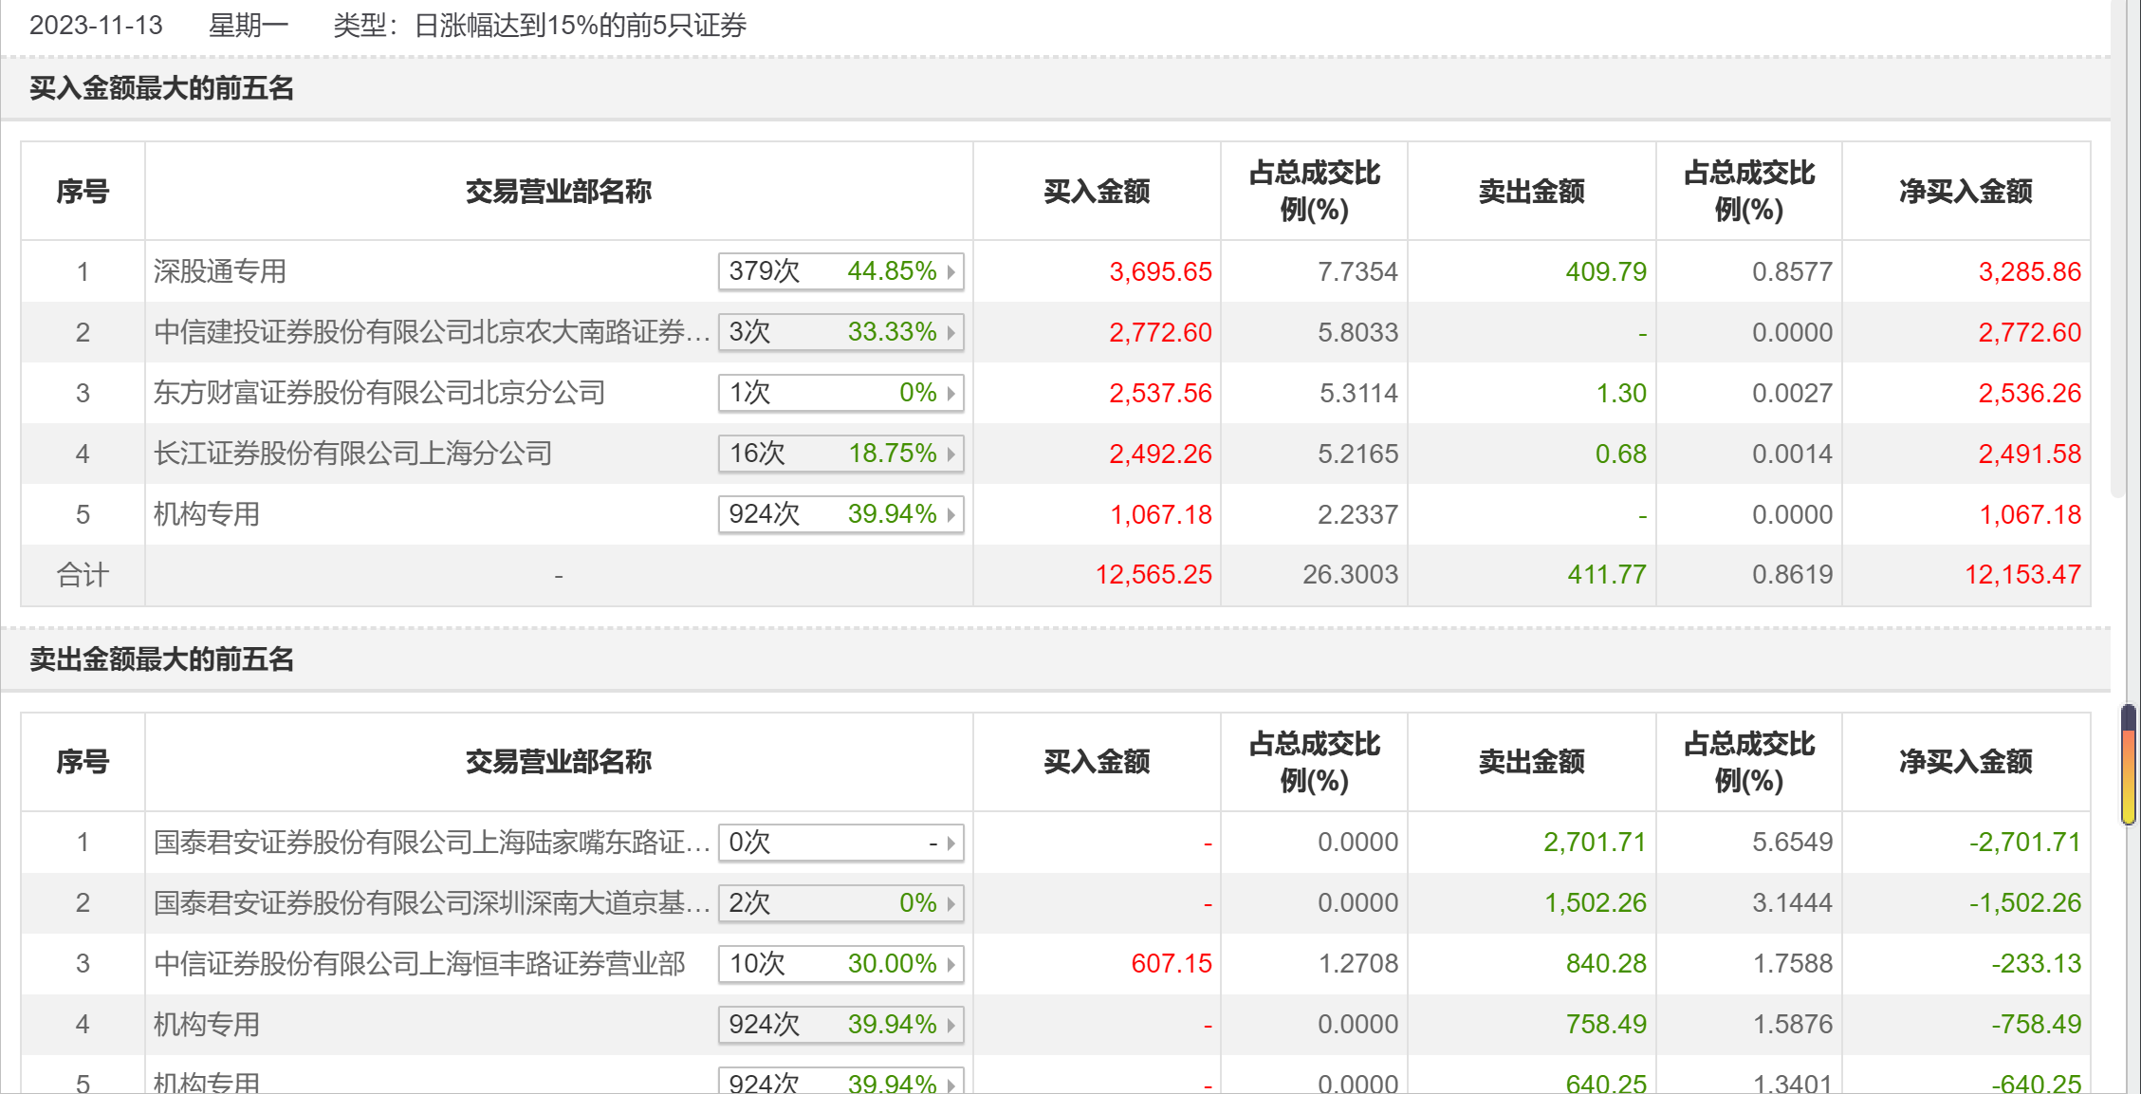
Task: Open 东方财富证券股份有限公司北京分公司 link
Action: [x=379, y=394]
